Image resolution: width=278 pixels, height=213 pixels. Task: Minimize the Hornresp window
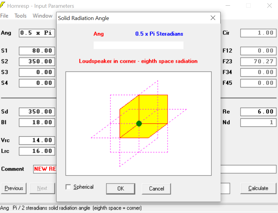pos(228,6)
